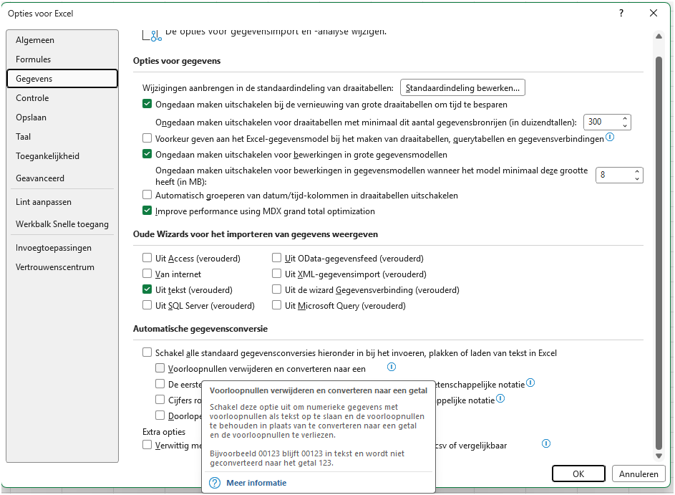Increase the 8 MB model size spinner
The height and width of the screenshot is (495, 675).
637,171
